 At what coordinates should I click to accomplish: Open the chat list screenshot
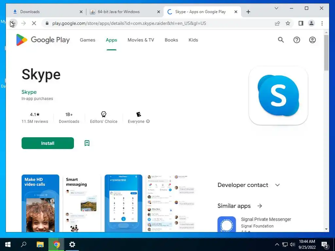click(170, 203)
